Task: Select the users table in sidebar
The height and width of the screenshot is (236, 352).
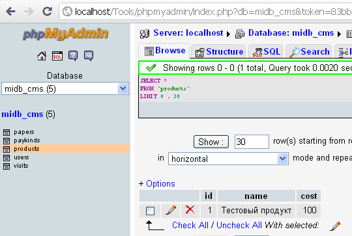Action: pos(22,157)
